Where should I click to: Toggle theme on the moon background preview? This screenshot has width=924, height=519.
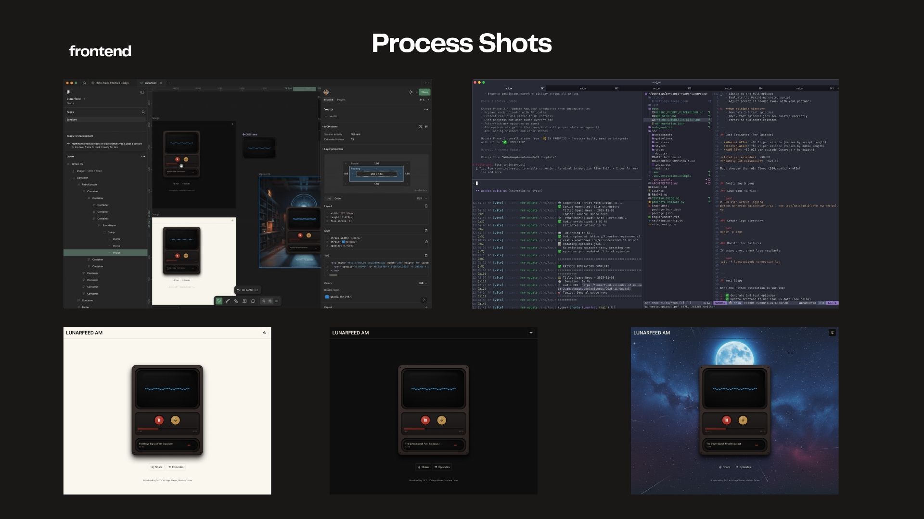pos(832,333)
